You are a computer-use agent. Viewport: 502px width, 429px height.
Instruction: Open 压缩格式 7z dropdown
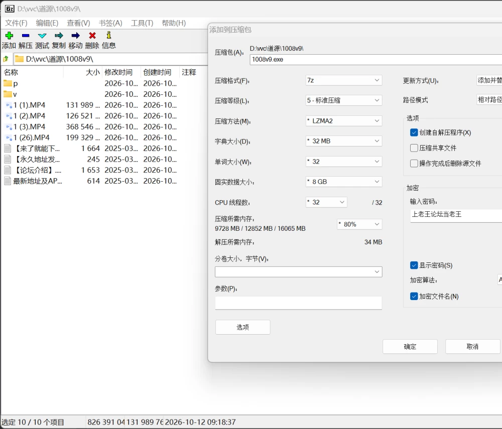coord(343,80)
